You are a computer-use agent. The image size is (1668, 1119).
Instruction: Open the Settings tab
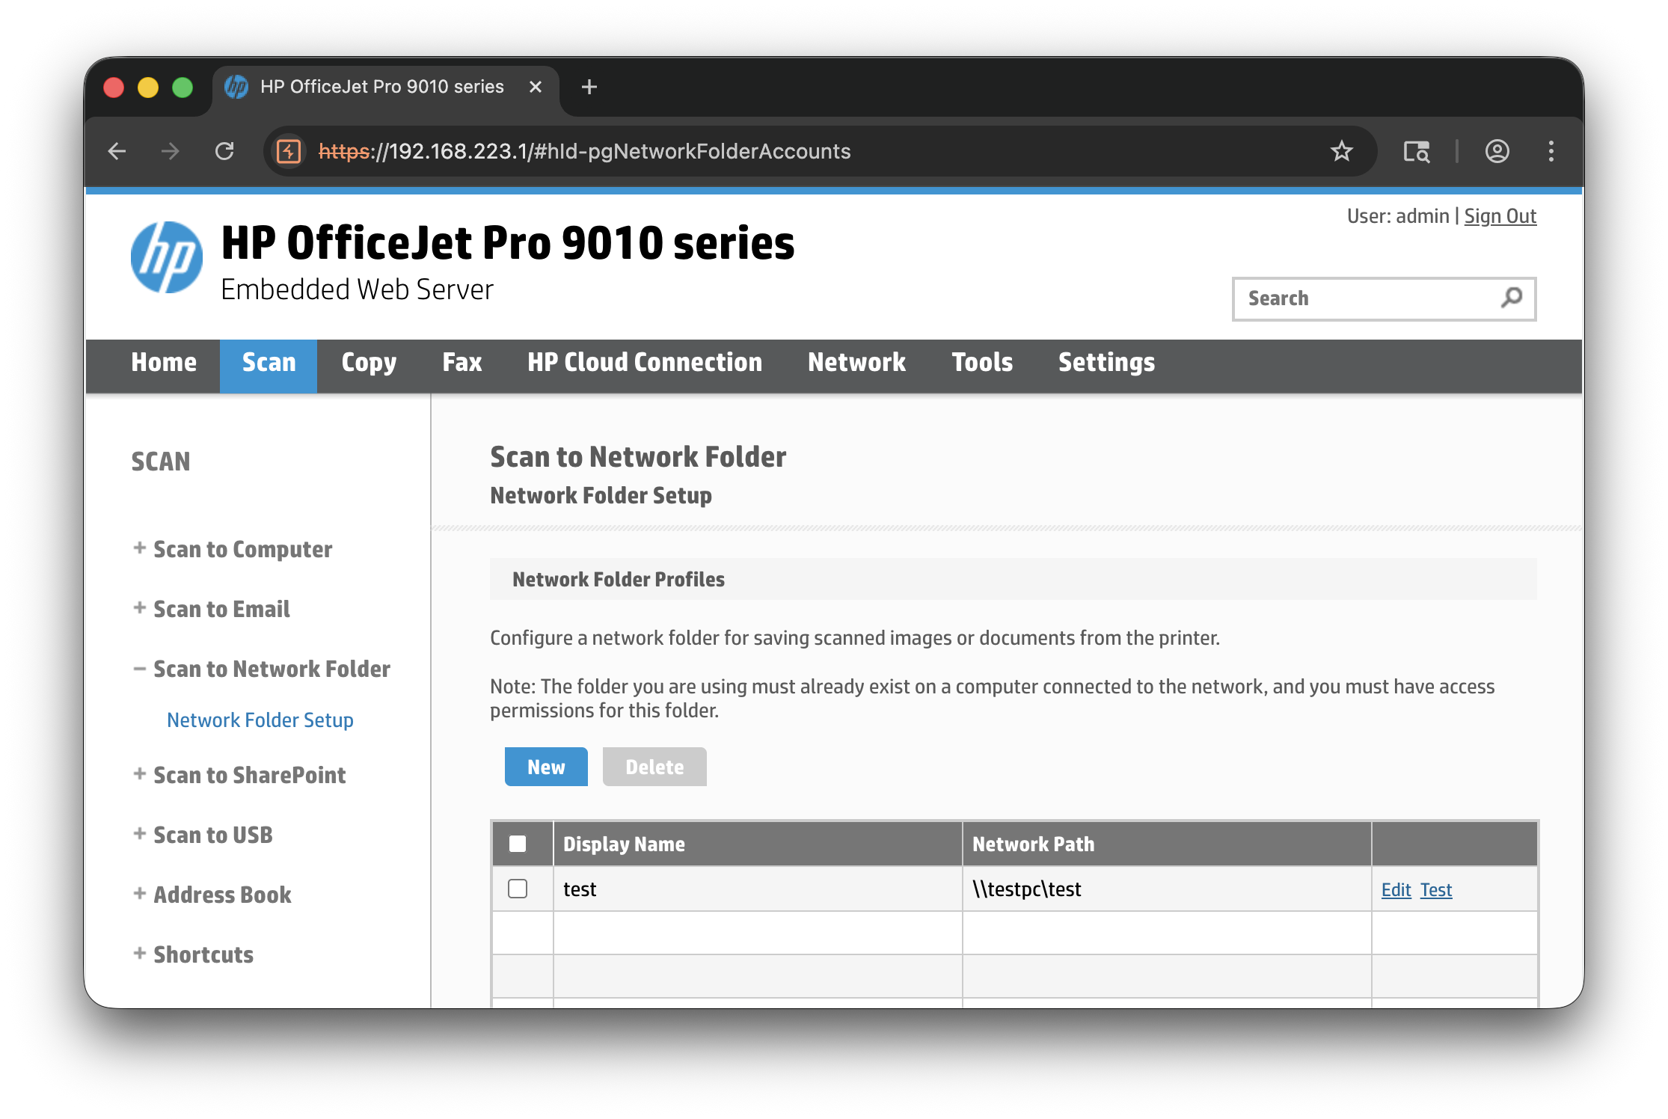1107,363
